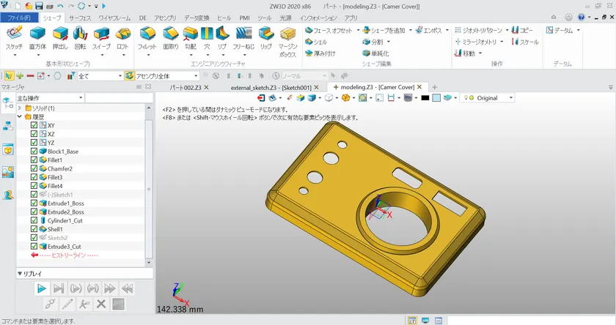The height and width of the screenshot is (325, 616).
Task: Open the Original display config dropdown
Action: pyautogui.click(x=510, y=97)
